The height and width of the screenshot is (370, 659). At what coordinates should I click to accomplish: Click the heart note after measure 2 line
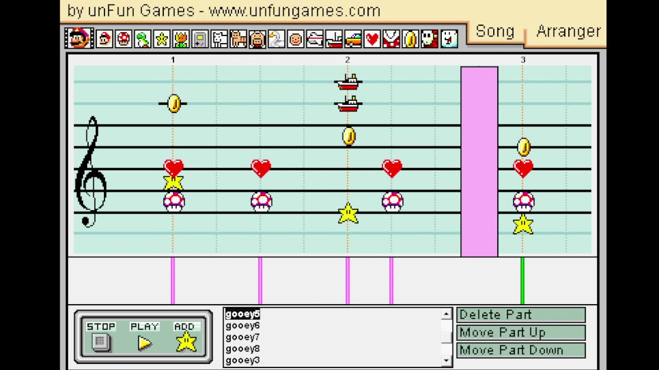(392, 169)
